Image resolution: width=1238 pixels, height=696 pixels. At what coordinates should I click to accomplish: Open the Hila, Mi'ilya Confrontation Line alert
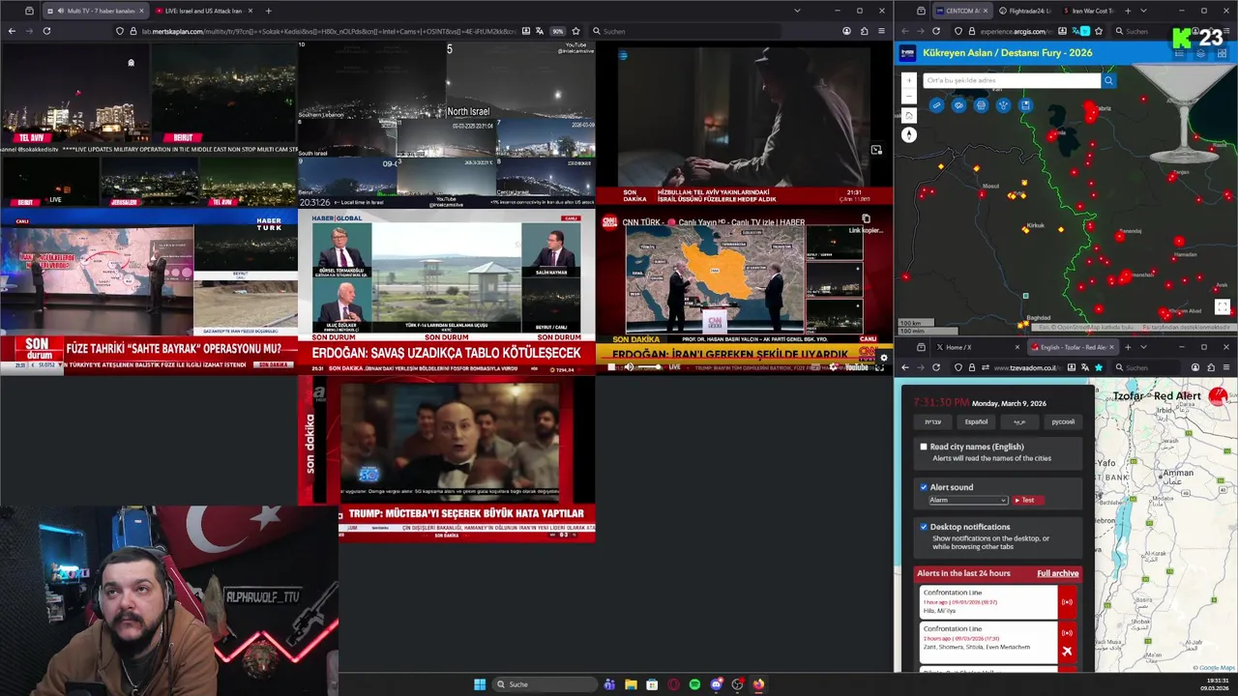coord(987,602)
